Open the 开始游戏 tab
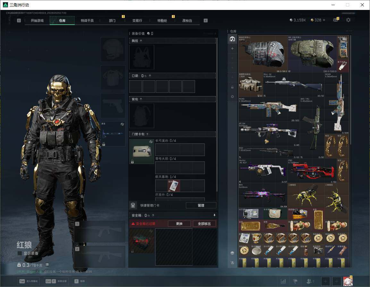Screen dimensions: 370x287 pos(37,20)
